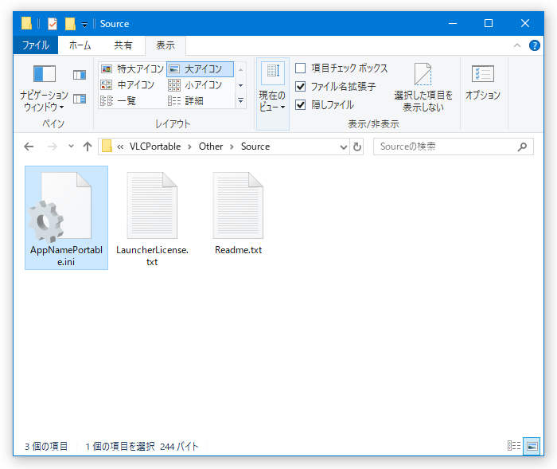This screenshot has width=557, height=469.
Task: Switch to 共有 ribbon tab
Action: (123, 45)
